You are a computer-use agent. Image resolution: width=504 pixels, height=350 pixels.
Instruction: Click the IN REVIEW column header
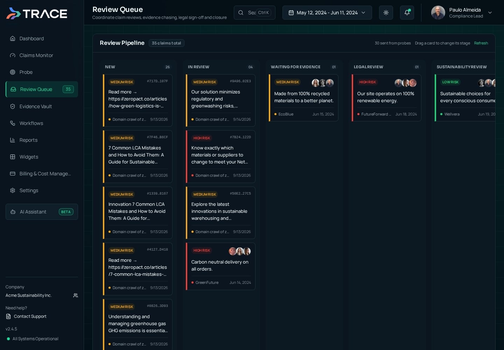(198, 67)
